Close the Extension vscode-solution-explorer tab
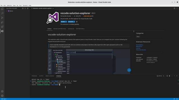This screenshot has width=179, height=100. click(x=53, y=8)
